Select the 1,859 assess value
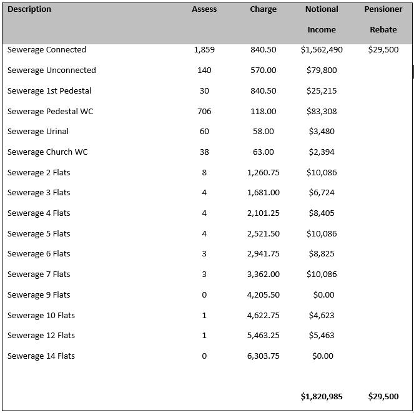The width and height of the screenshot is (414, 413). pos(204,50)
